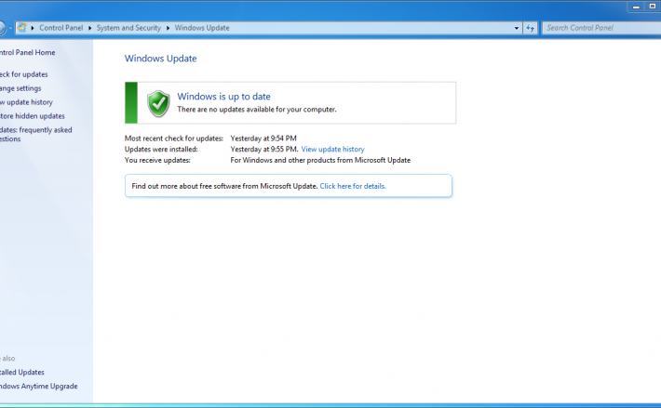Click 'Yesterday at 9:55 PM.' text
The image size is (661, 408).
coord(264,150)
